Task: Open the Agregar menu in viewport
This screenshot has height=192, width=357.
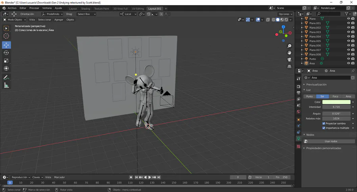Action: tap(59, 20)
